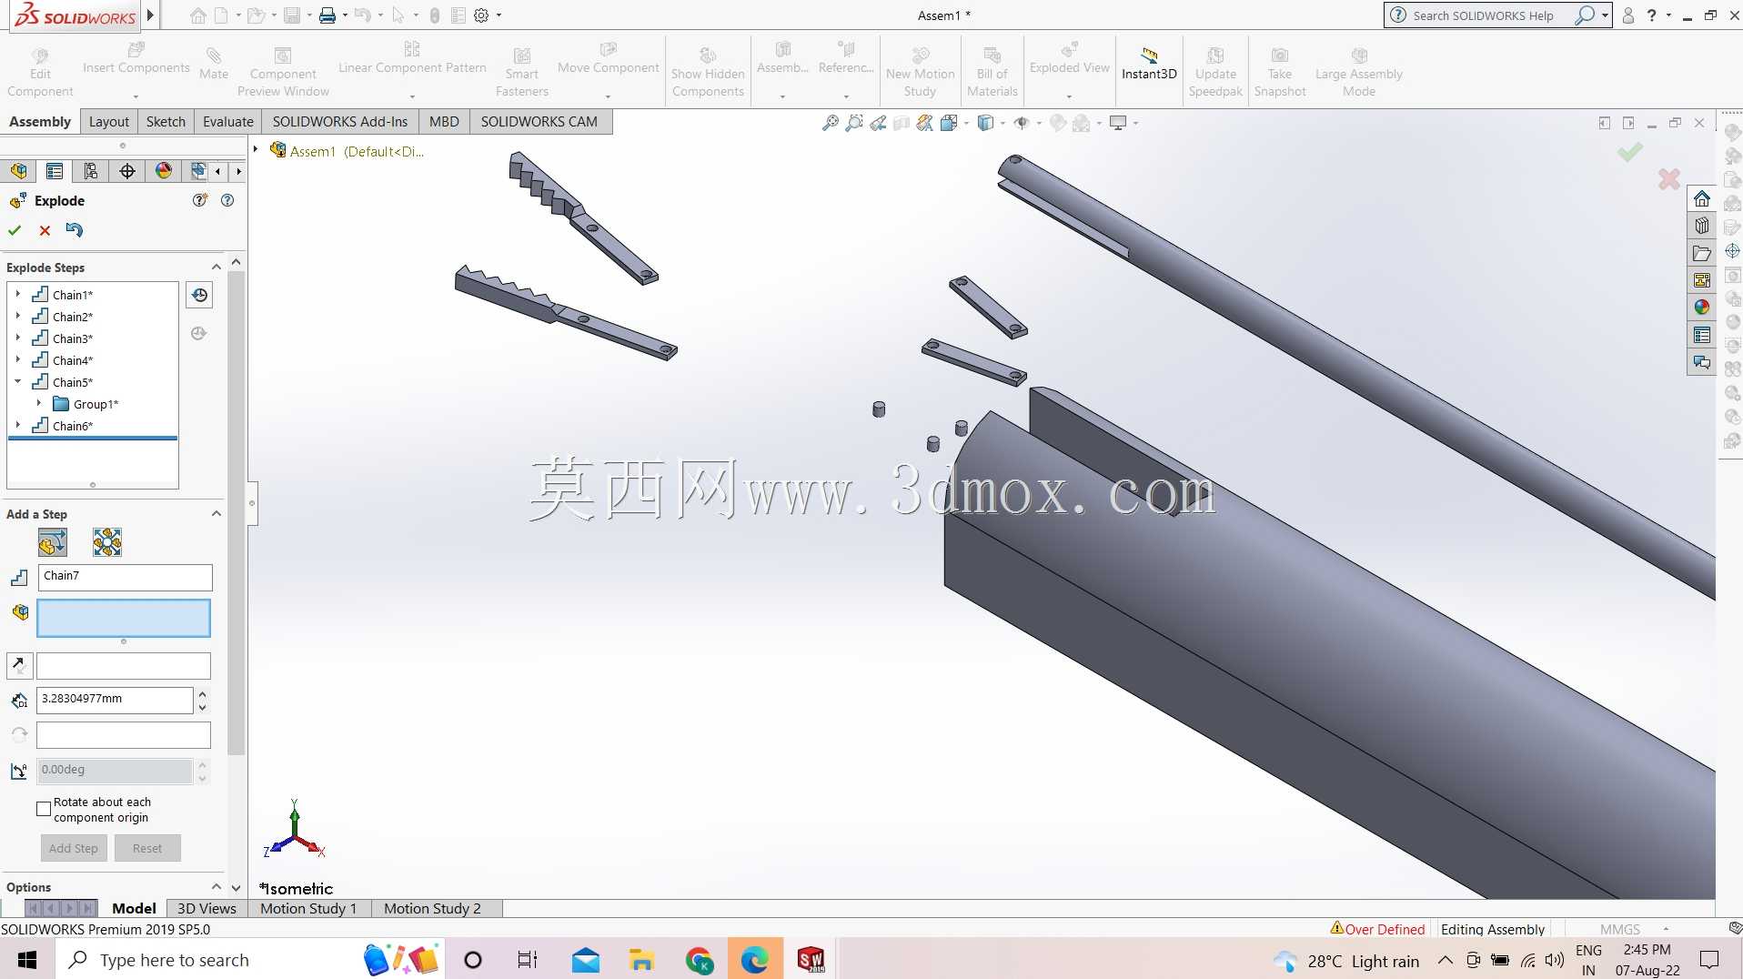Screen dimensions: 1743x979
Task: Switch to Motion Study 1 tab
Action: click(307, 908)
